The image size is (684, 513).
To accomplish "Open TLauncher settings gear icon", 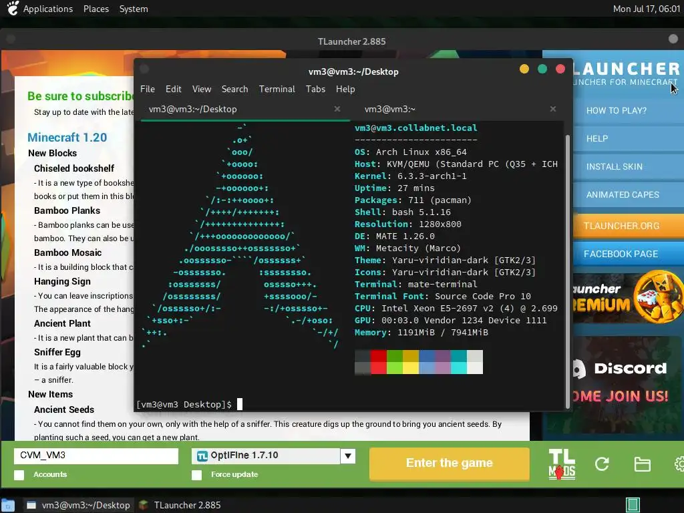I will click(x=679, y=464).
